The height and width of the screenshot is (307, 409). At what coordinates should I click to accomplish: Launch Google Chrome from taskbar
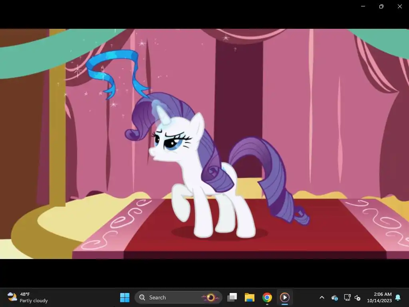click(x=267, y=297)
